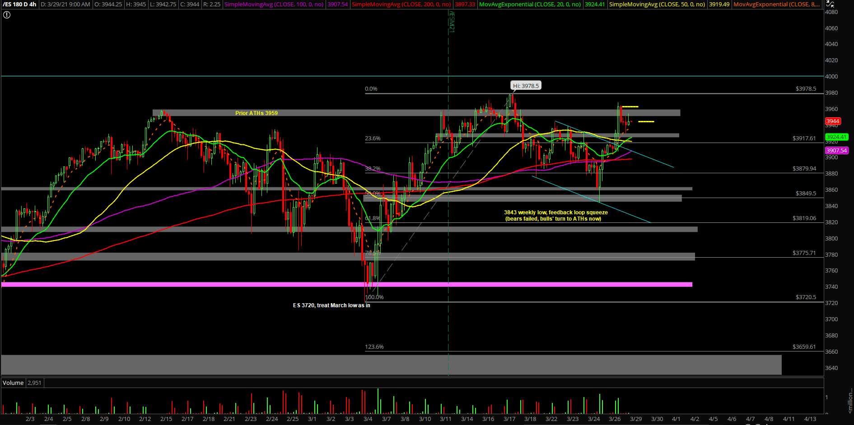Open the SimpleMovingAvg 50 study label
The height and width of the screenshot is (425, 854).
657,5
